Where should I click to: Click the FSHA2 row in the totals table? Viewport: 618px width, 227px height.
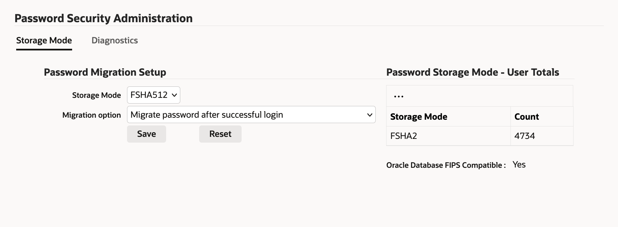[x=403, y=136]
